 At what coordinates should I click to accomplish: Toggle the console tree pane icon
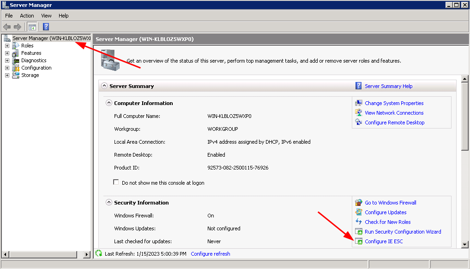[31, 26]
